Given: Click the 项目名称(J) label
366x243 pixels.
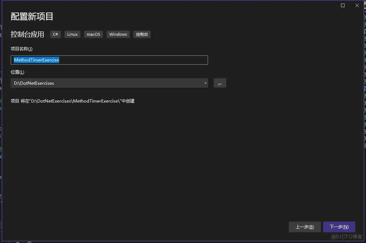Looking at the screenshot, I should pyautogui.click(x=21, y=49).
